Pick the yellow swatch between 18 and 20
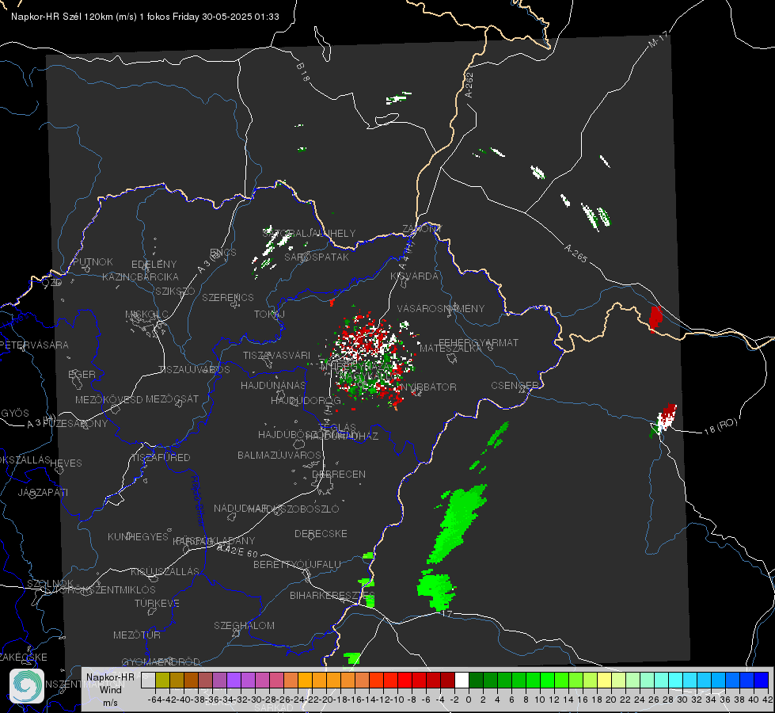The width and height of the screenshot is (775, 713). (x=604, y=681)
